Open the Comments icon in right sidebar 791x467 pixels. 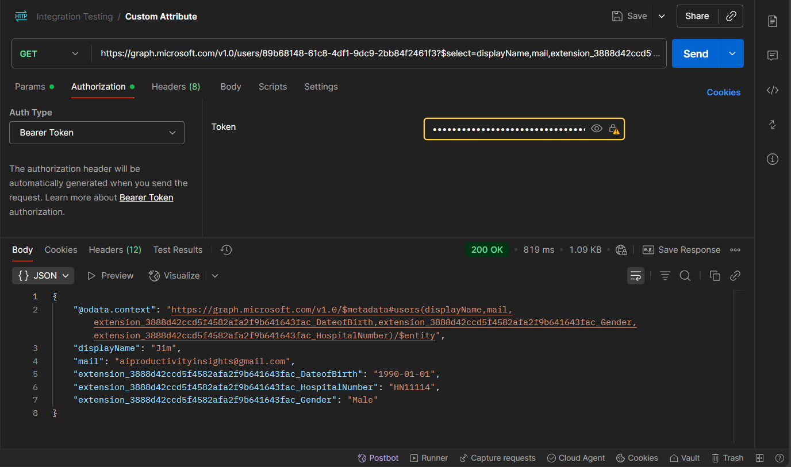click(x=773, y=56)
